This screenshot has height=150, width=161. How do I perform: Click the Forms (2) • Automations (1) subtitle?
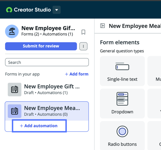(x=47, y=34)
